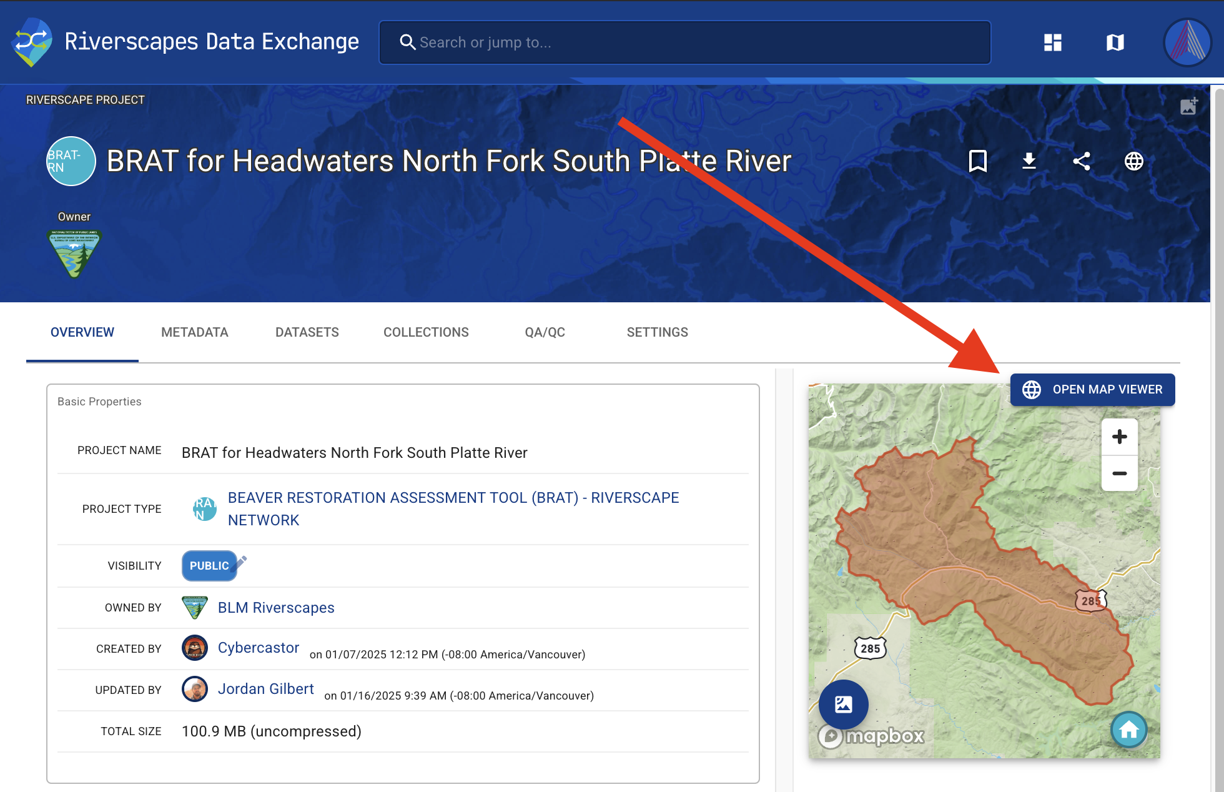The image size is (1224, 792).
Task: Click Open Map Viewer button
Action: pyautogui.click(x=1093, y=390)
